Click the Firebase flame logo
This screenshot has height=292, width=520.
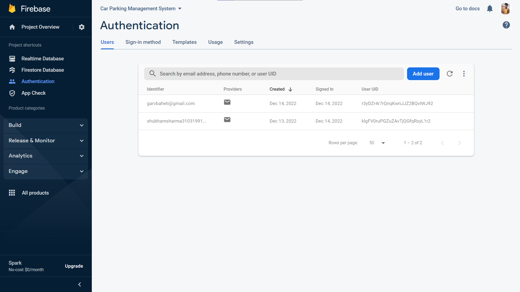click(x=12, y=9)
